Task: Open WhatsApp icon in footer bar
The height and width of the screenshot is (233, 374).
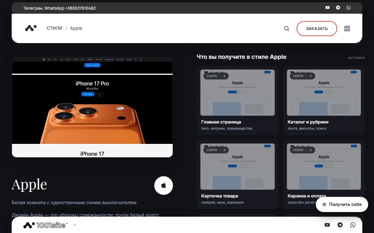Action: 353,225
